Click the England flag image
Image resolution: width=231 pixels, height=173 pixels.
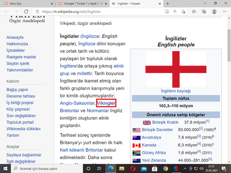[176, 69]
